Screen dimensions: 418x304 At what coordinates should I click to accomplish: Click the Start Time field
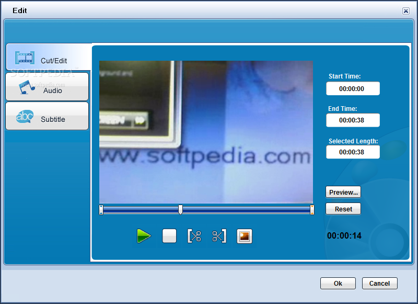pos(353,88)
